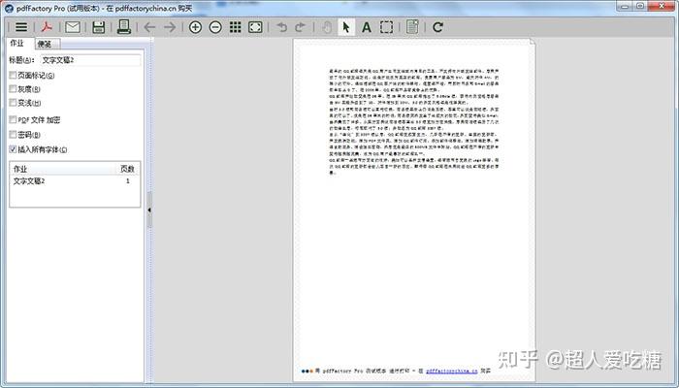
Task: Click the pdffactorychina.cn link in page footer
Action: pos(452,372)
